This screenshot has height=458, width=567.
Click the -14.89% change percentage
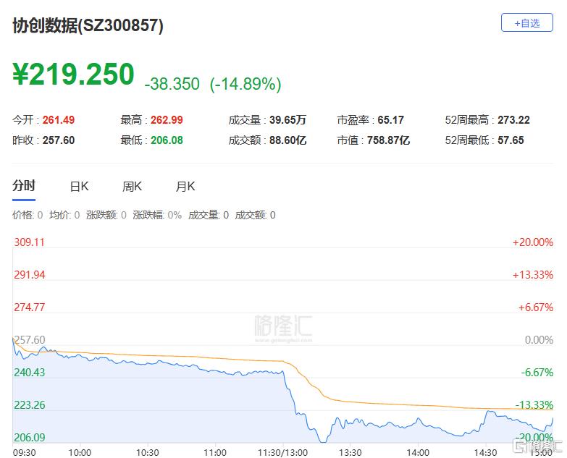[245, 84]
